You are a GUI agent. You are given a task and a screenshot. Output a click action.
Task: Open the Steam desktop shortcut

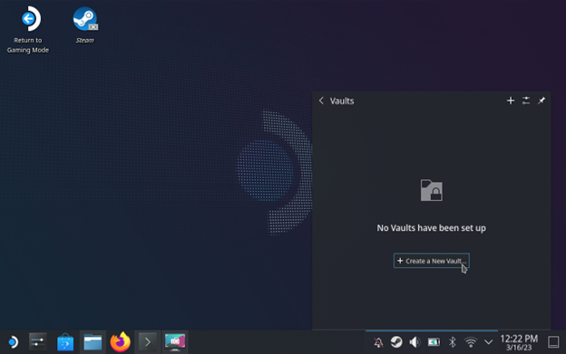pos(85,24)
